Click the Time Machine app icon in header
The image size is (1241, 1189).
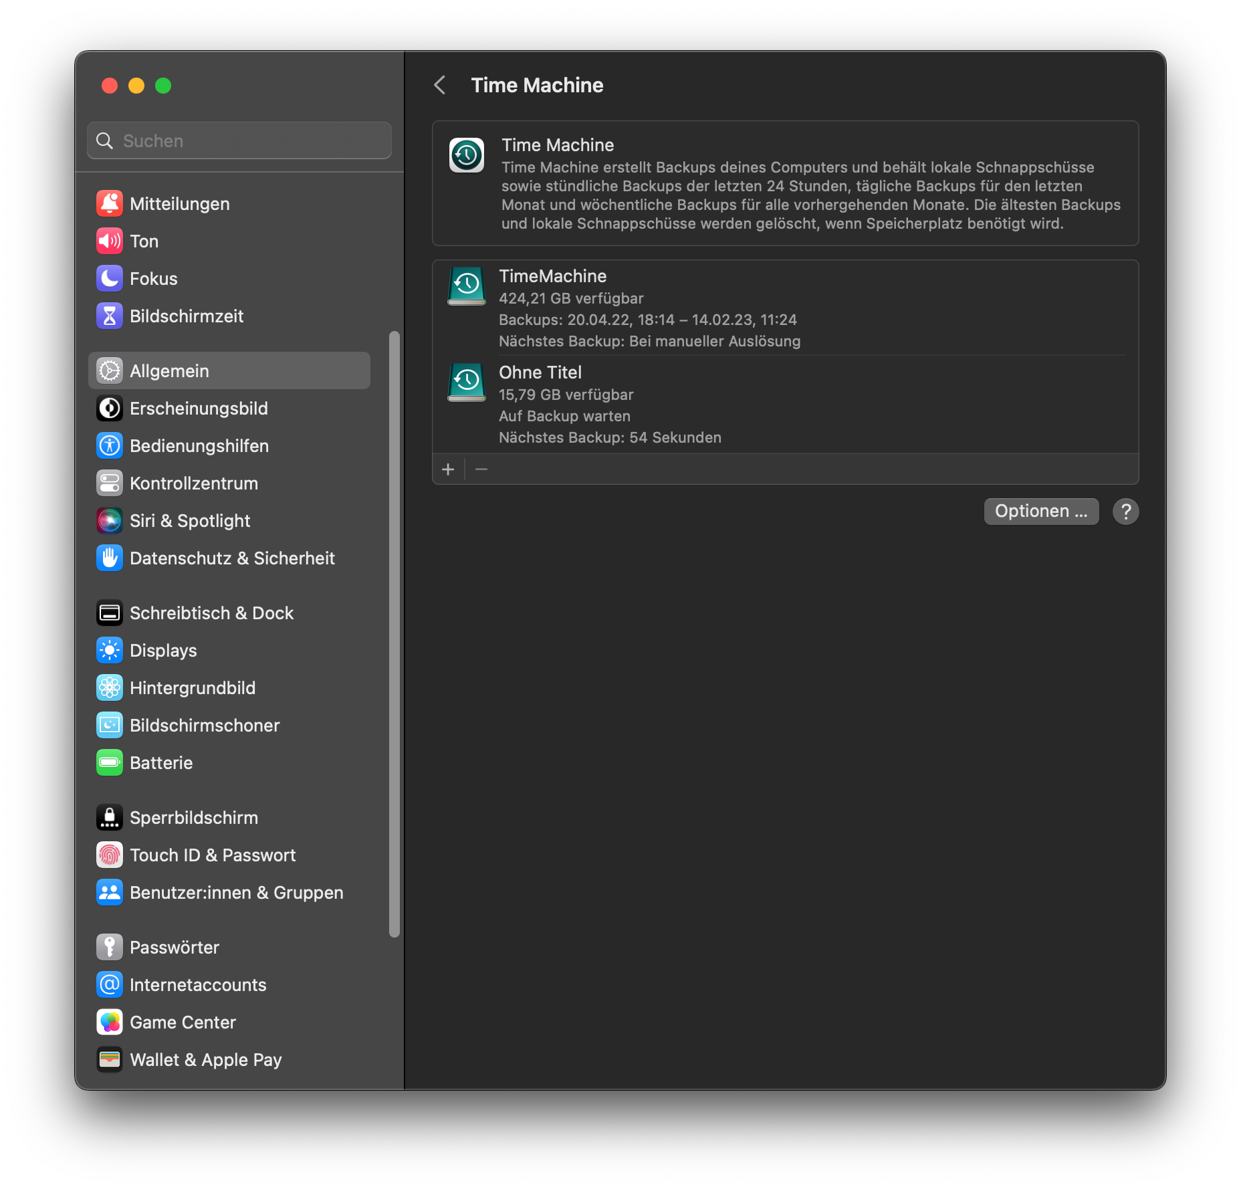(x=467, y=155)
